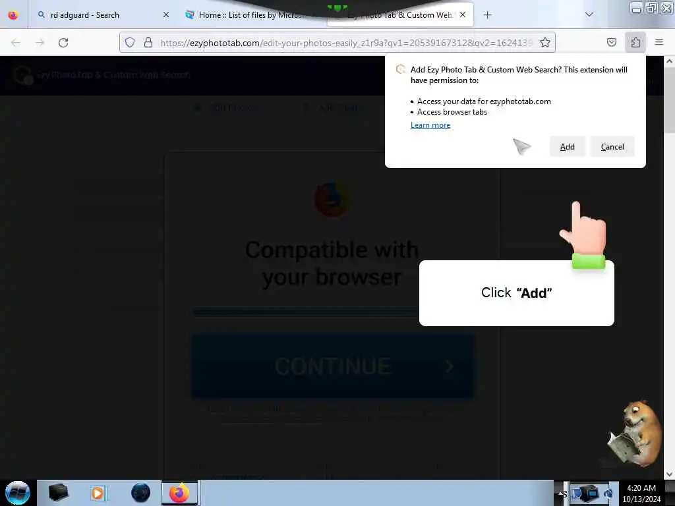Bookmark this page with the star icon
This screenshot has width=675, height=506.
(x=544, y=42)
